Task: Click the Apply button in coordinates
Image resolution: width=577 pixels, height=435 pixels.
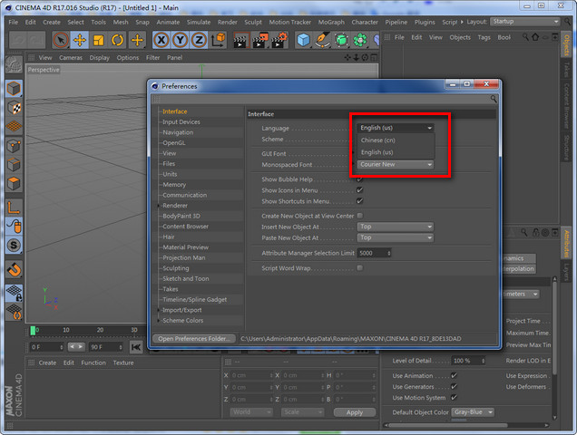Action: tap(355, 412)
